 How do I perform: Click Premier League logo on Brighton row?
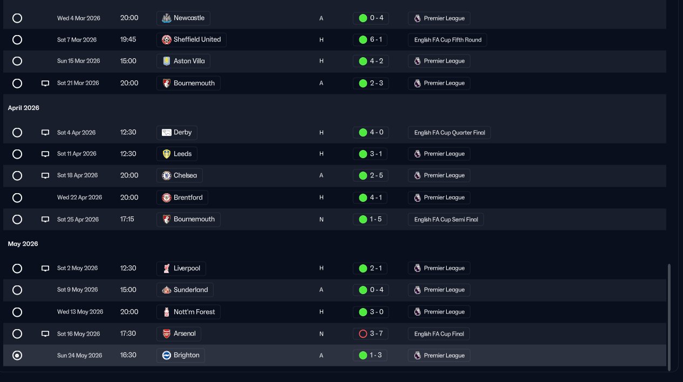pyautogui.click(x=418, y=355)
